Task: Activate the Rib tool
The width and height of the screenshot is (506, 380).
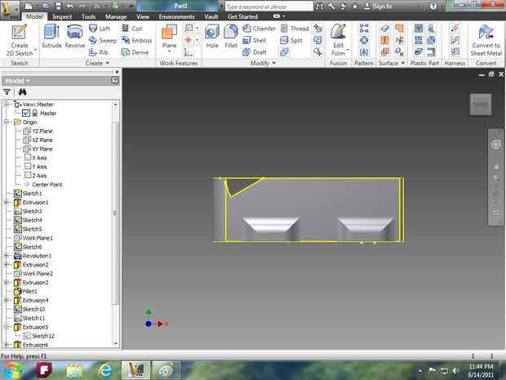Action: 99,52
